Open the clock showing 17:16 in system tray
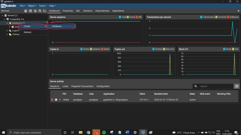The height and width of the screenshot is (135, 241). point(227,133)
